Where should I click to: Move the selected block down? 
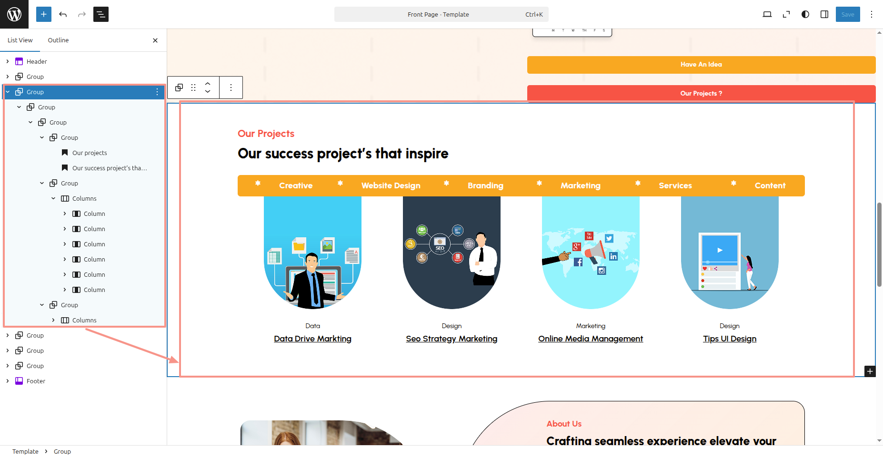[x=208, y=91]
